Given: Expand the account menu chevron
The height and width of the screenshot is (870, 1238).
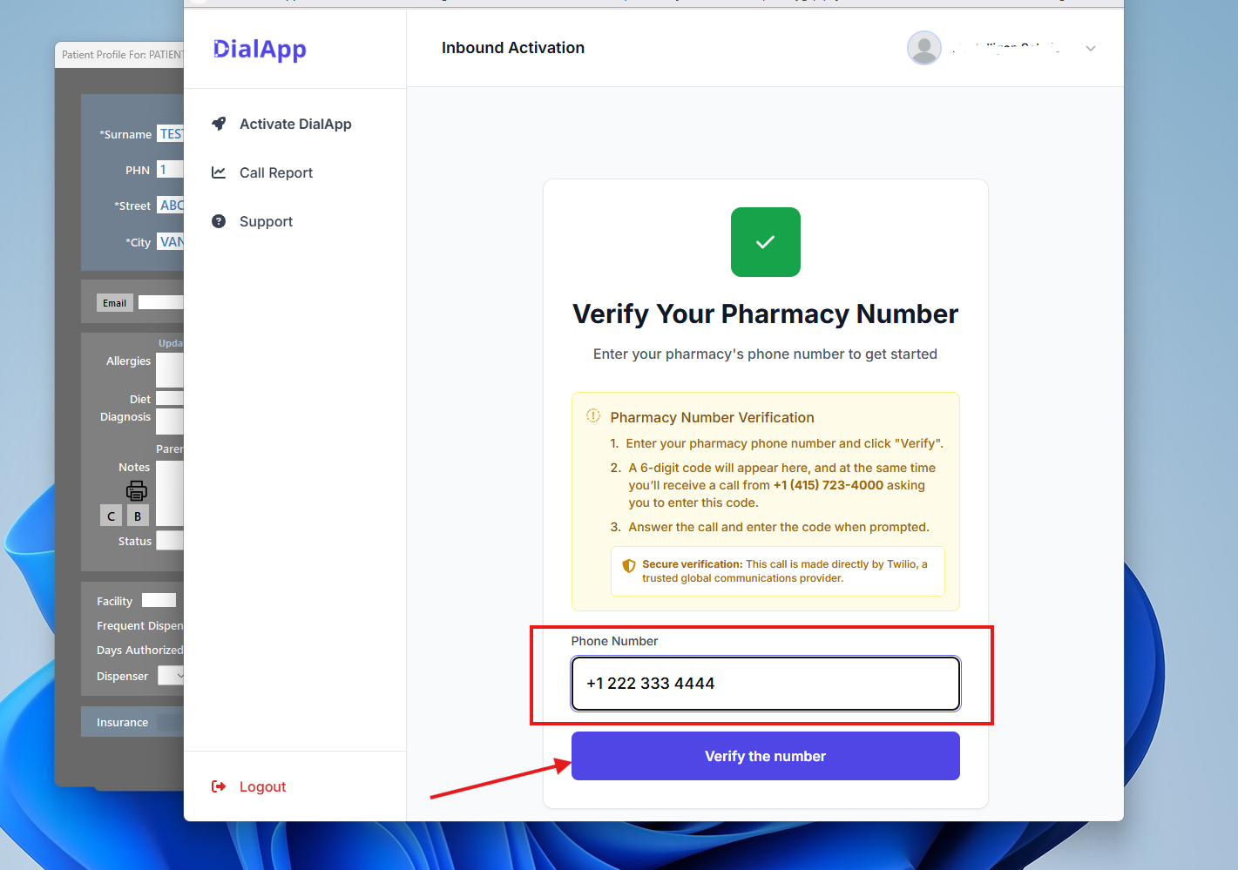Looking at the screenshot, I should pos(1091,49).
